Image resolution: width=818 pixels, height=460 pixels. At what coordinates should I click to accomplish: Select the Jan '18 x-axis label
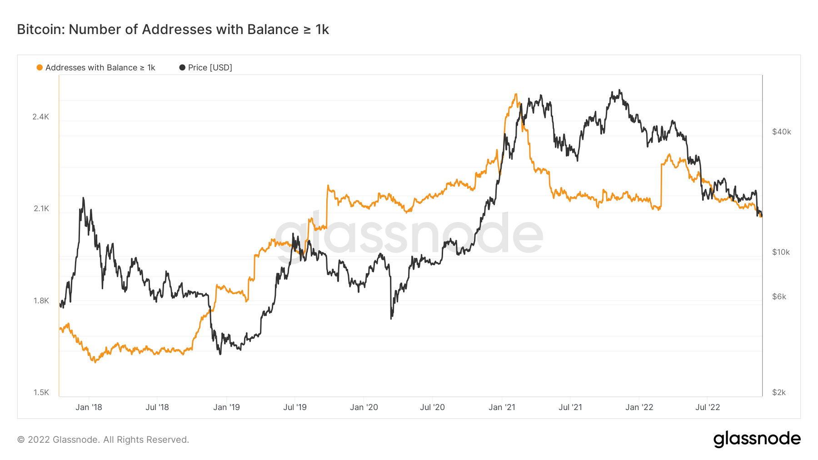click(x=89, y=407)
